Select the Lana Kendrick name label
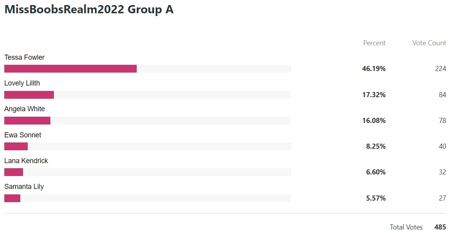The width and height of the screenshot is (452, 233). [26, 161]
